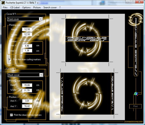
Task: Open the question mark help menu
Action: click(x=60, y=8)
